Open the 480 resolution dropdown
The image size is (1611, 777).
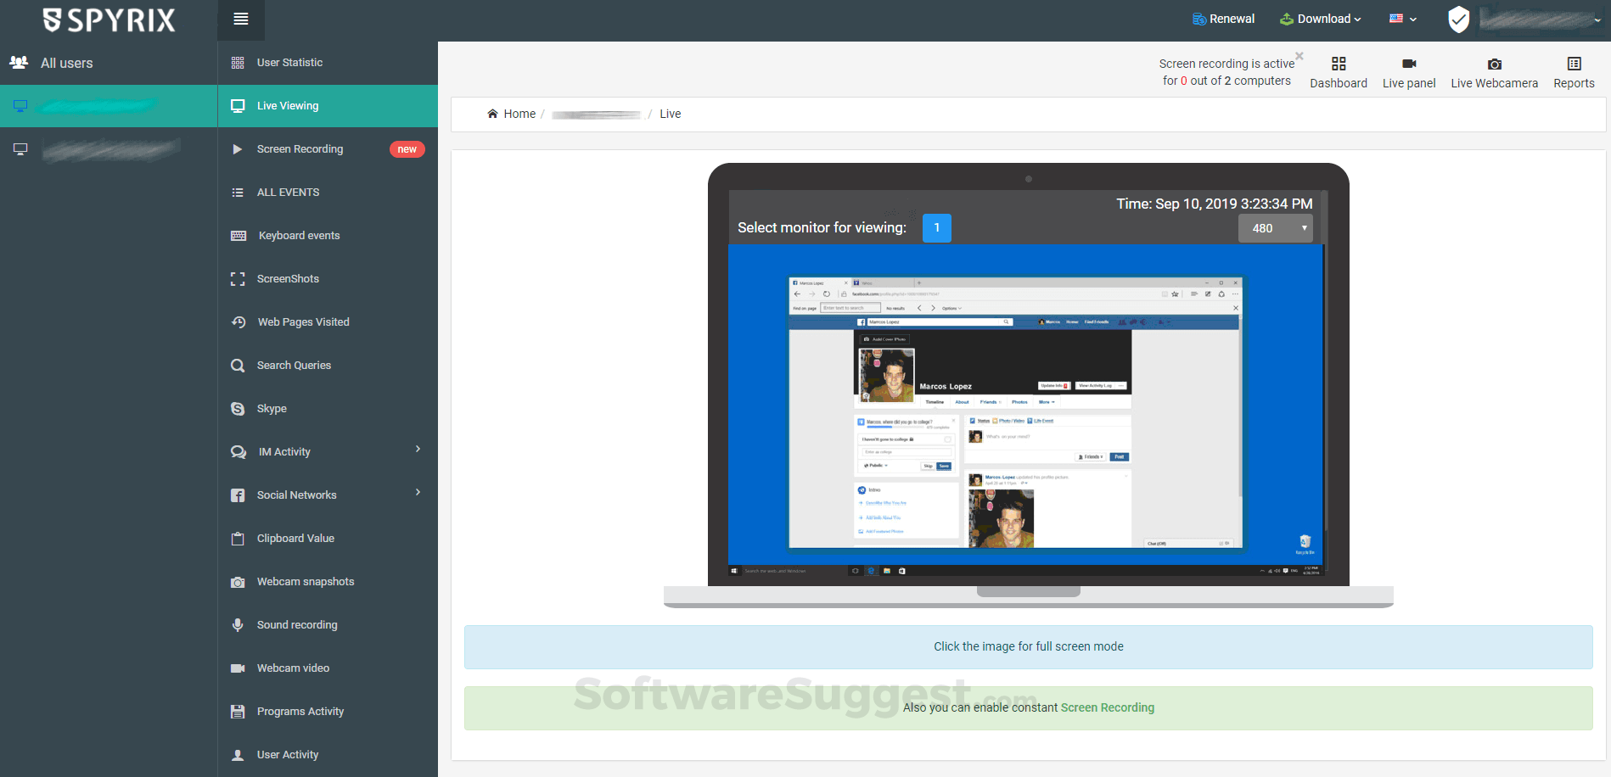(1275, 228)
